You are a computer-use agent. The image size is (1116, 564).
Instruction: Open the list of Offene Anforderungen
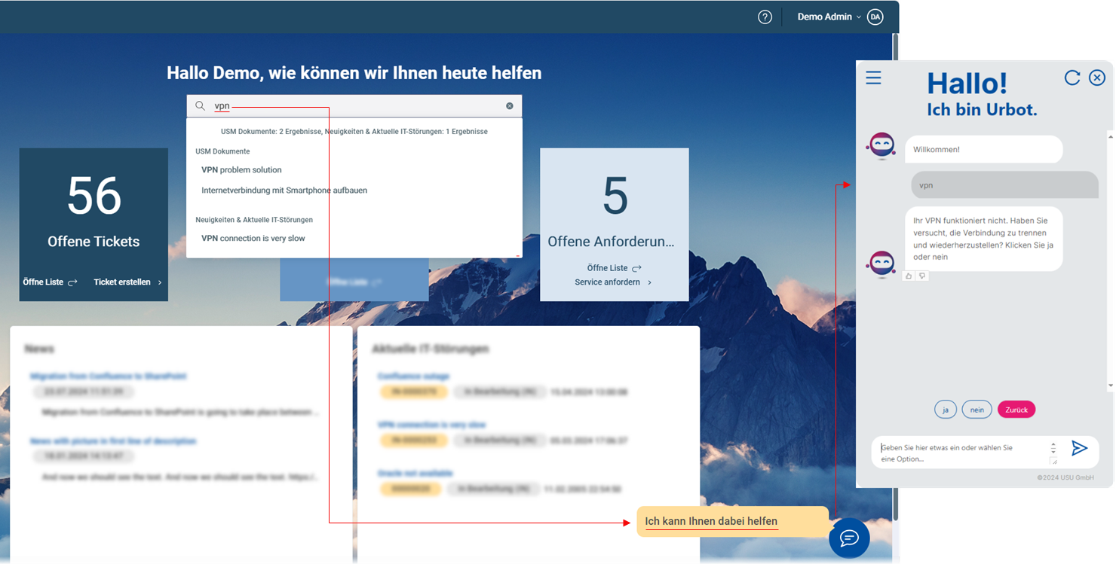[614, 268]
